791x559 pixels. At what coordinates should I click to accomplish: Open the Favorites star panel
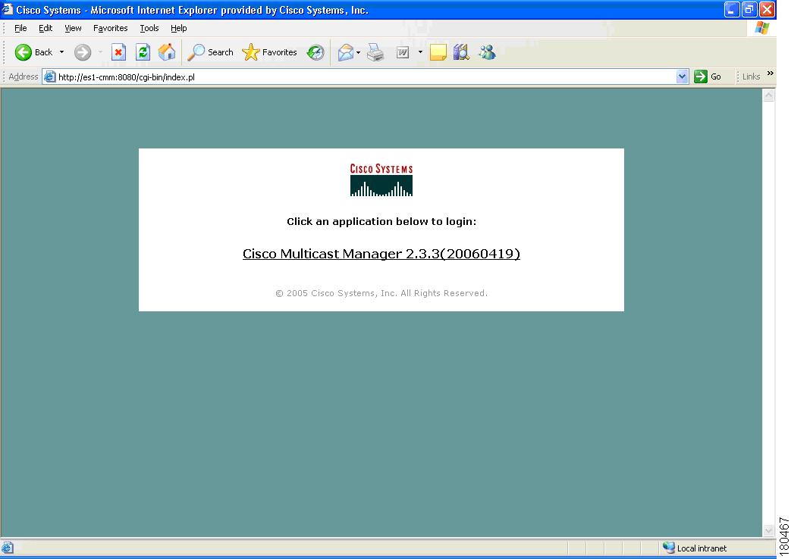click(269, 52)
